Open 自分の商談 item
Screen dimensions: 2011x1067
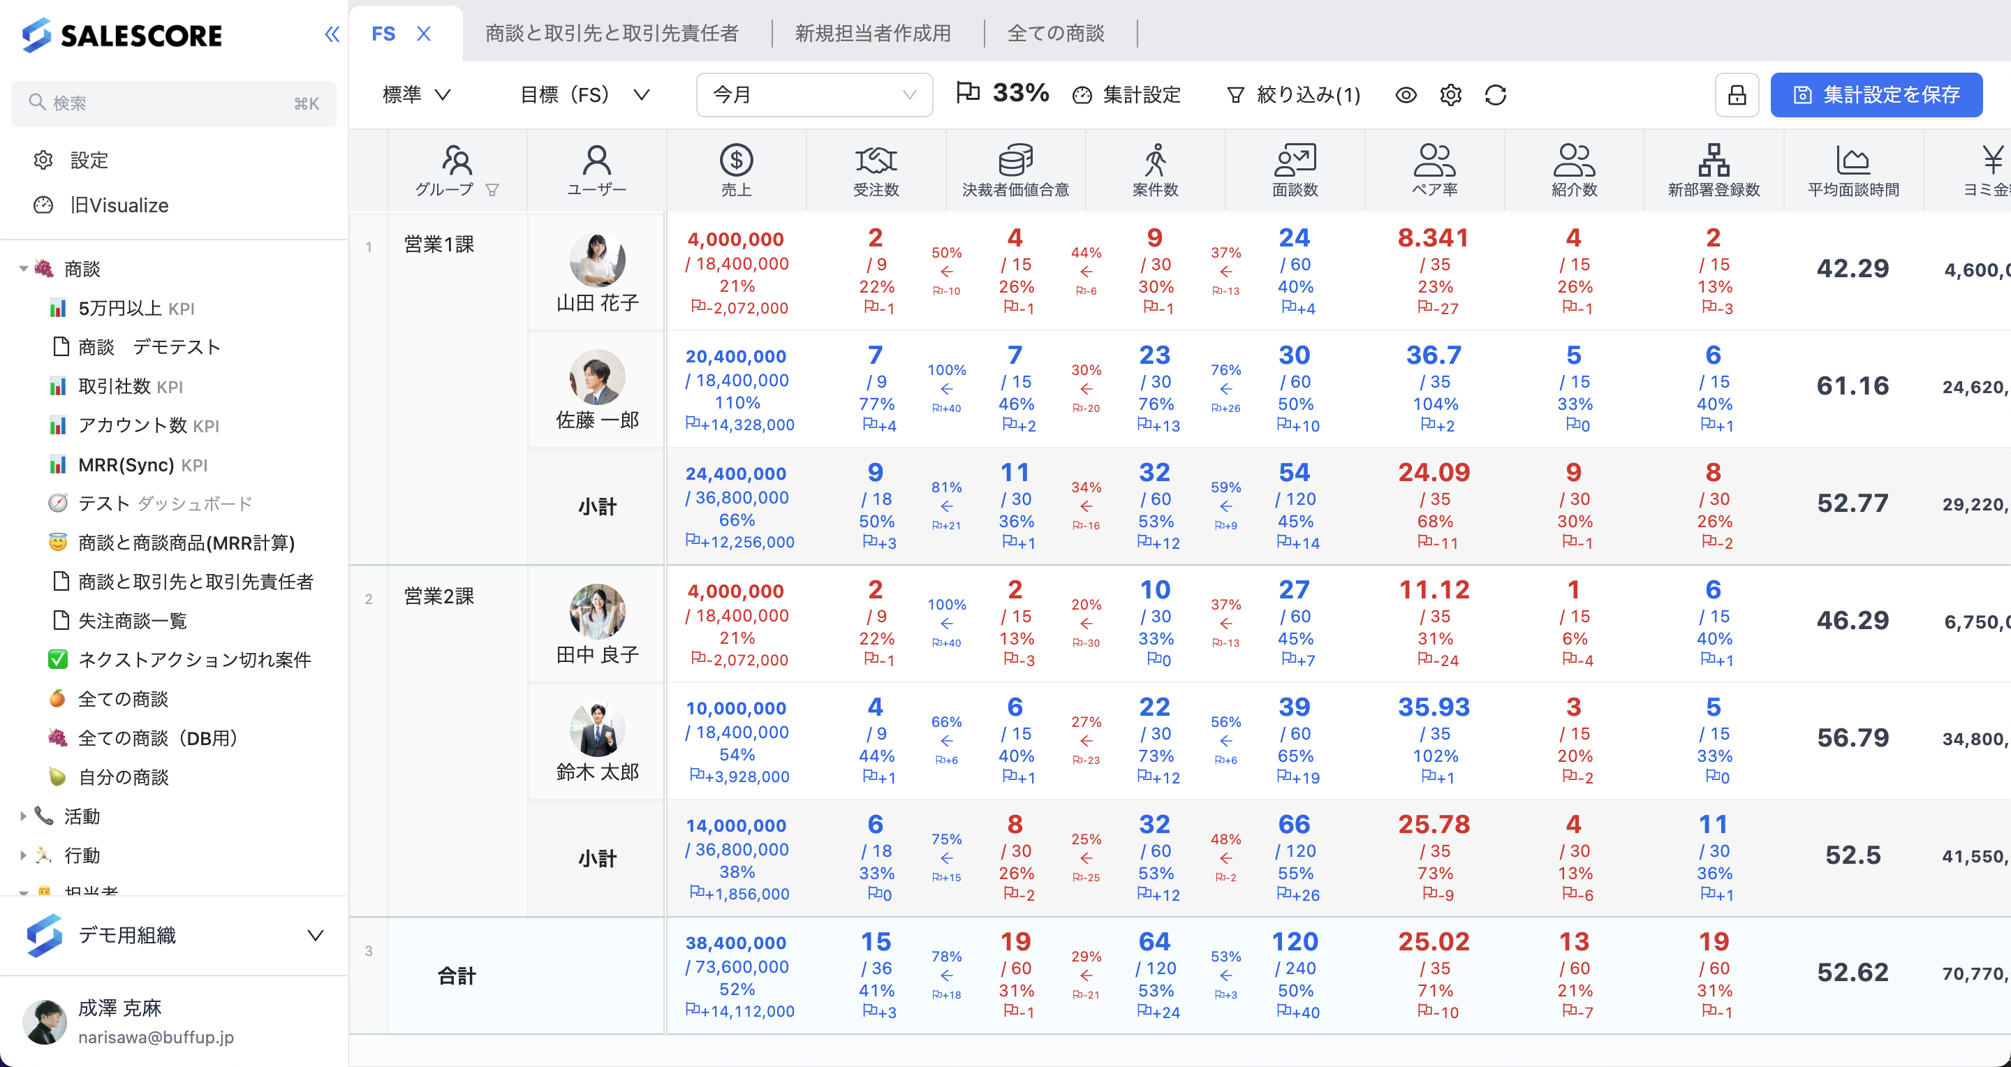click(x=108, y=777)
